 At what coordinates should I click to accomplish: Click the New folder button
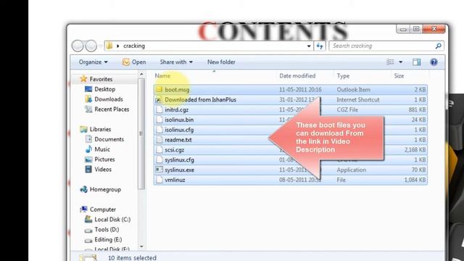pyautogui.click(x=221, y=62)
